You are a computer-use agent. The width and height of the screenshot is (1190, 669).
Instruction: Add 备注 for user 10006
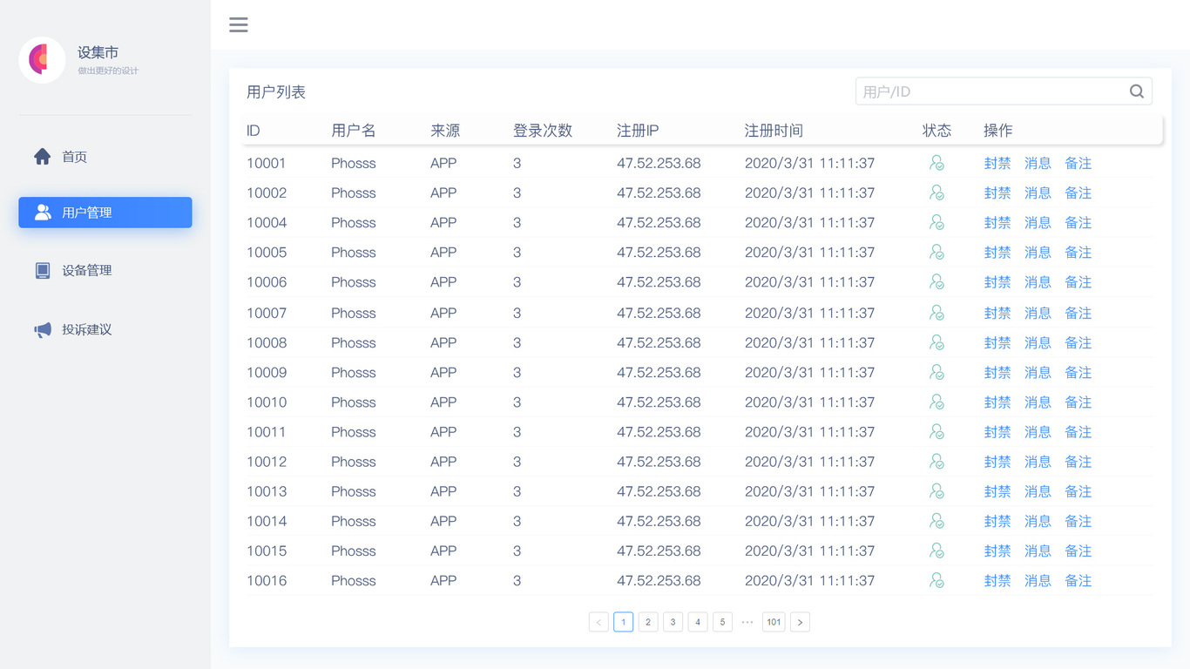point(1078,281)
